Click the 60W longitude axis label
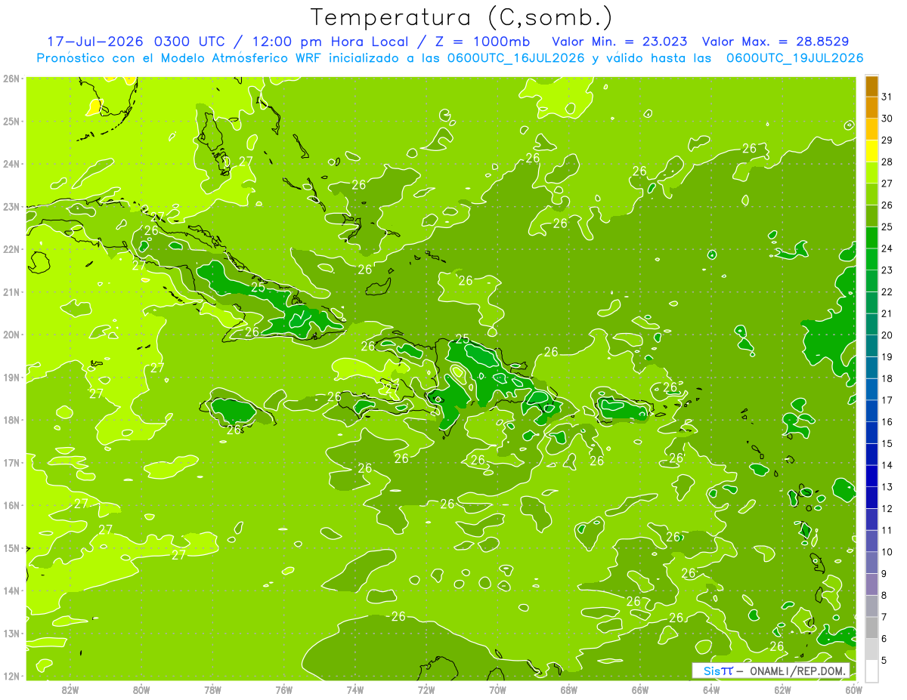 [x=853, y=689]
